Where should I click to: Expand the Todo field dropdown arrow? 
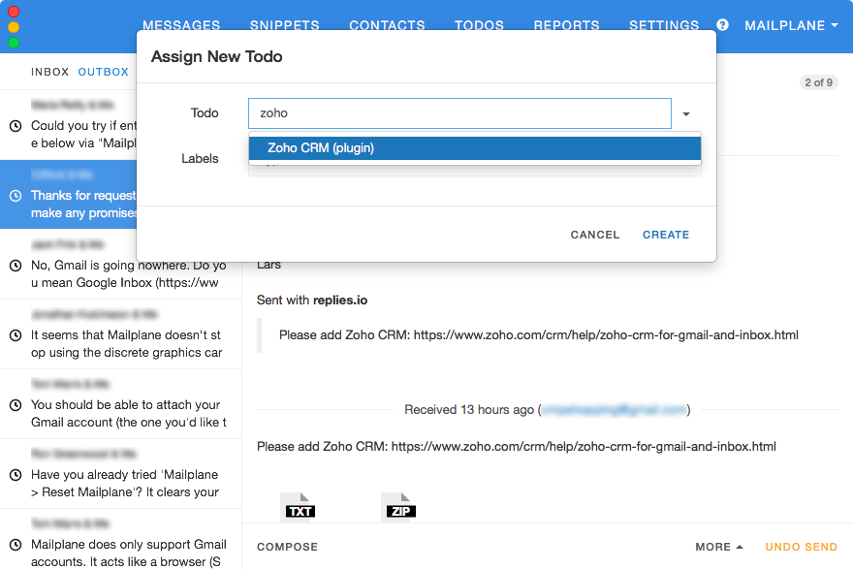pyautogui.click(x=686, y=113)
